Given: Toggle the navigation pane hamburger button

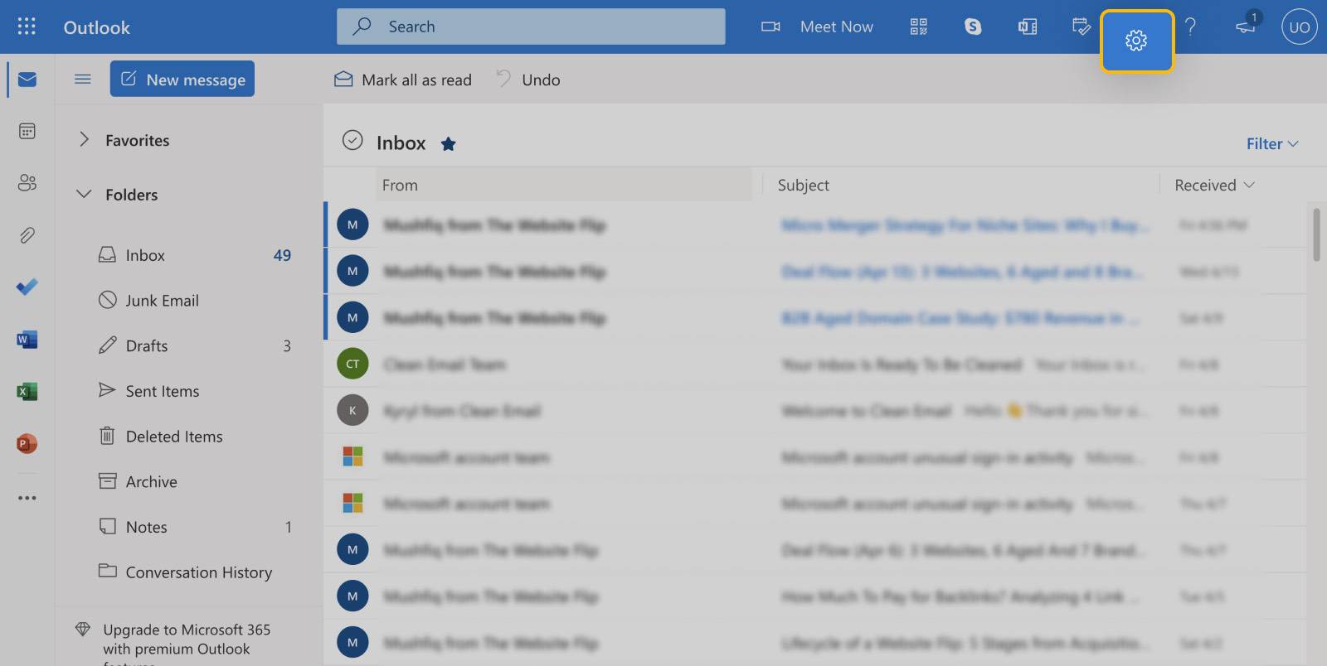Looking at the screenshot, I should (x=83, y=80).
